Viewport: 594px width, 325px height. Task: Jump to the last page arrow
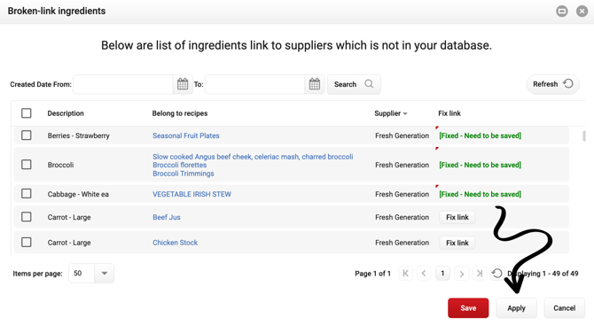tap(480, 273)
